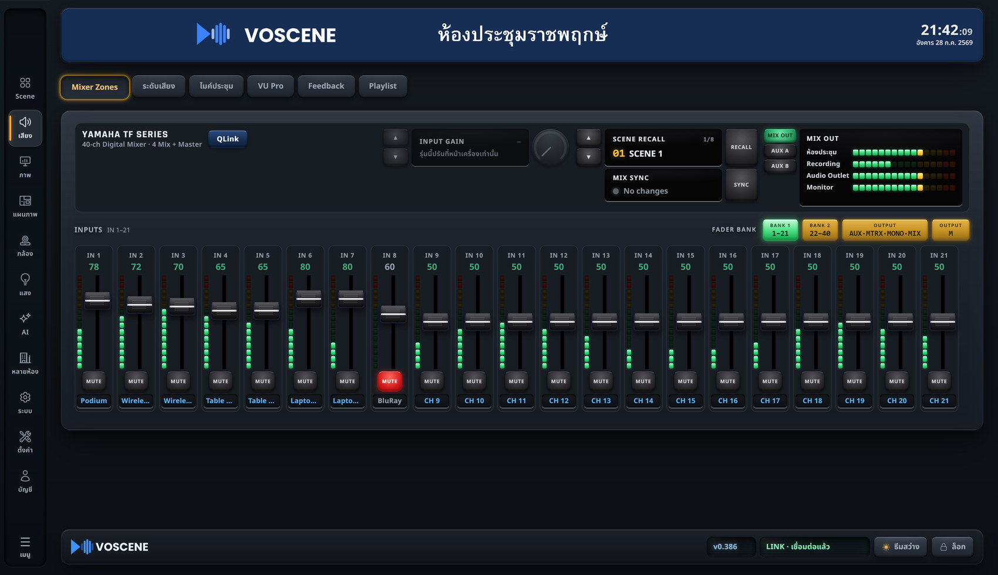Click the Monitor mix out meter row
998x575 pixels.
click(881, 188)
